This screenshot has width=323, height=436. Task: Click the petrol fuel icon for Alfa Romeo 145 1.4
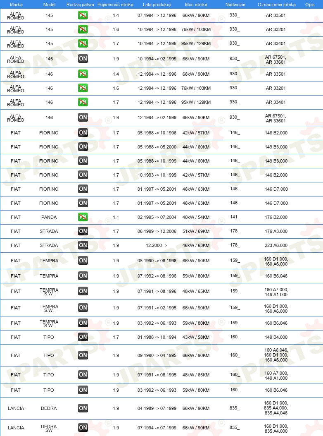click(x=83, y=15)
